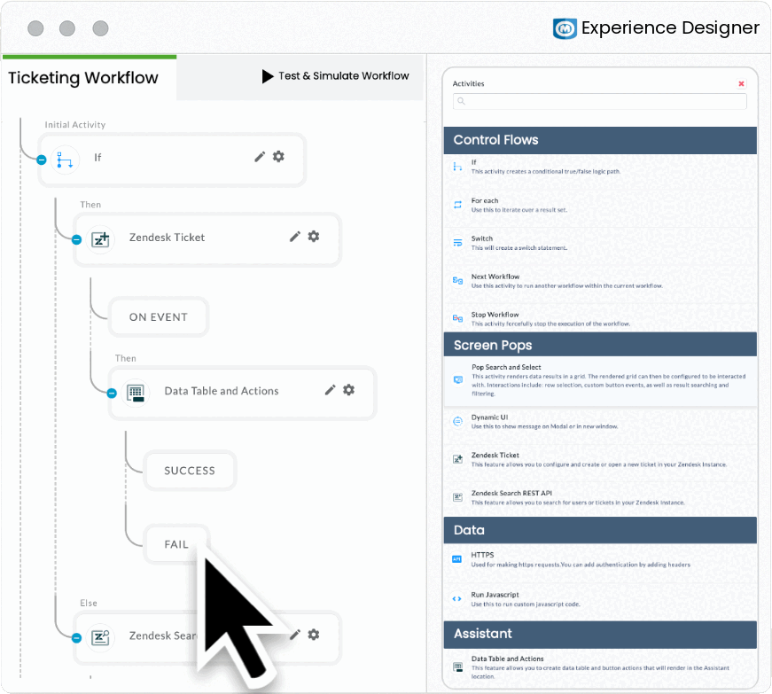
Task: Collapse the Zendesk Search node
Action: click(x=76, y=638)
